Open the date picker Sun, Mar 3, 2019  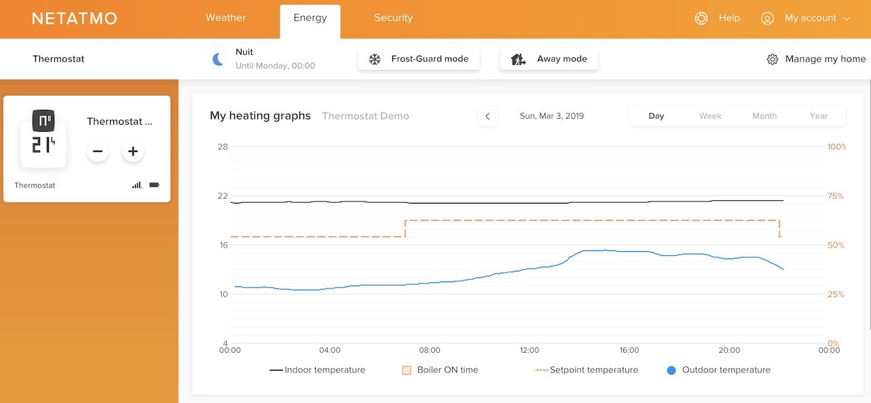click(551, 116)
